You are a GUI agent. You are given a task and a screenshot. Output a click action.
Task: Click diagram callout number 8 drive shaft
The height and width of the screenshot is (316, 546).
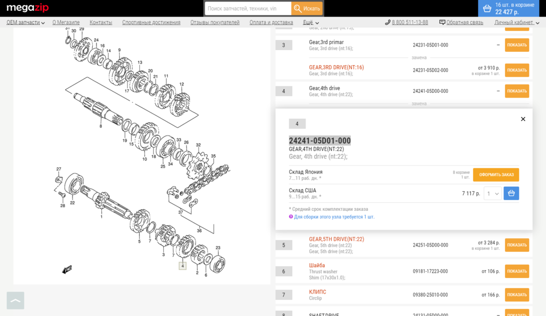(x=101, y=126)
